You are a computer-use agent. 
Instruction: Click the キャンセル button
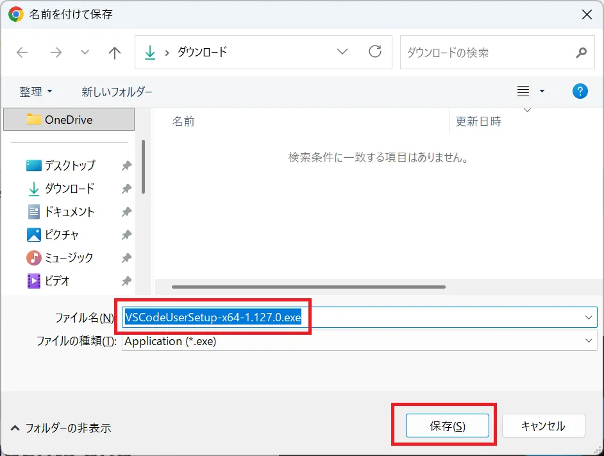click(x=543, y=426)
